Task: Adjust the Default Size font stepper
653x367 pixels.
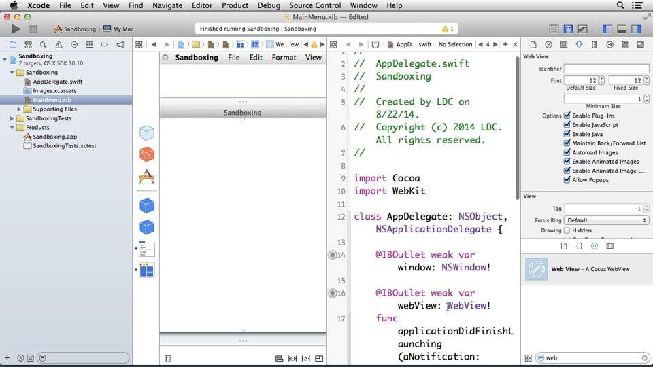Action: click(601, 80)
